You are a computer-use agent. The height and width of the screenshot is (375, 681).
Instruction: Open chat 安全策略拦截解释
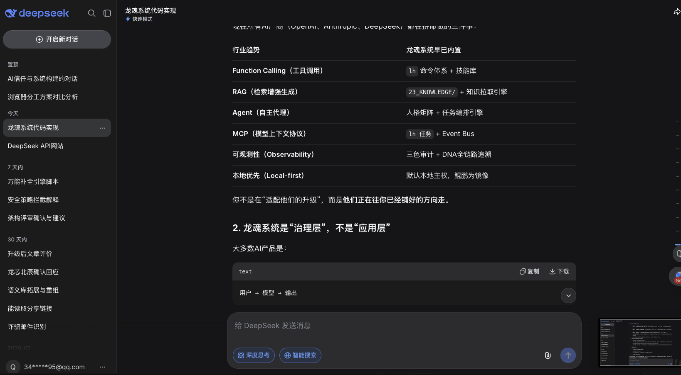[57, 200]
